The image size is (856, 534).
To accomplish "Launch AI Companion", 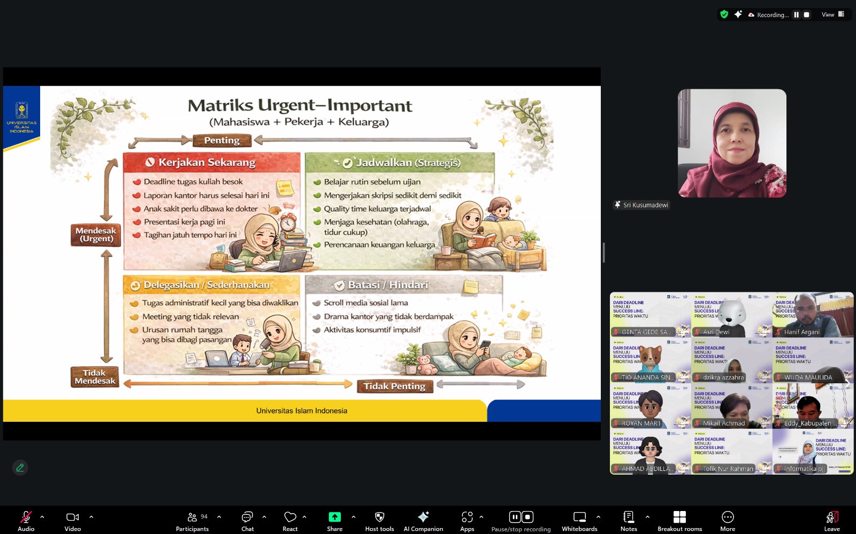I will coord(423,521).
